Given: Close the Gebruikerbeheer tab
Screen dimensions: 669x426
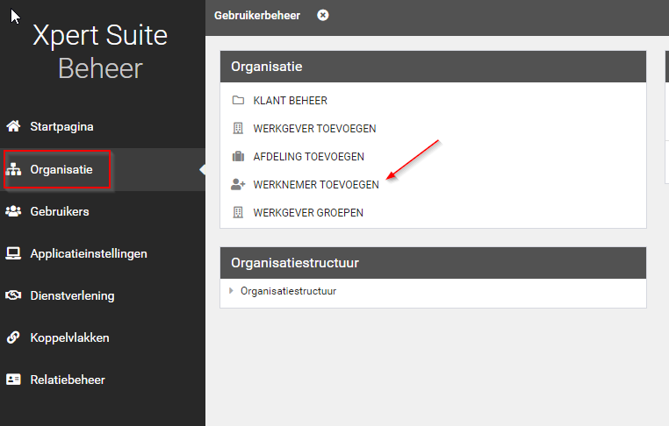Looking at the screenshot, I should point(323,15).
